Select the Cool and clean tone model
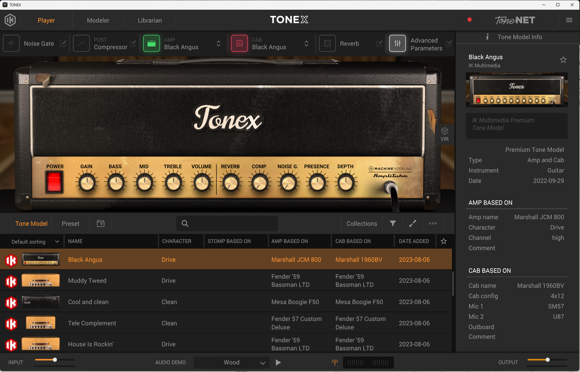This screenshot has height=372, width=580. (226, 302)
